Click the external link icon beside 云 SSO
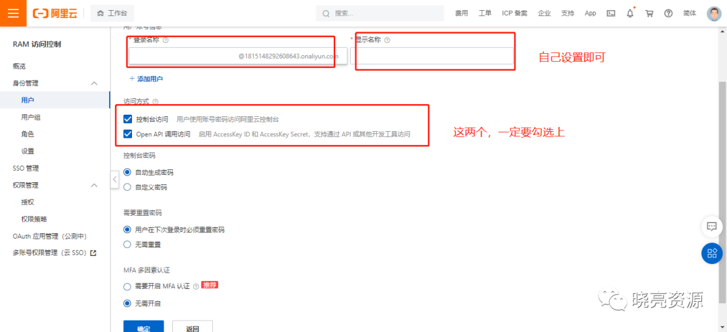The height and width of the screenshot is (332, 727). [x=93, y=253]
